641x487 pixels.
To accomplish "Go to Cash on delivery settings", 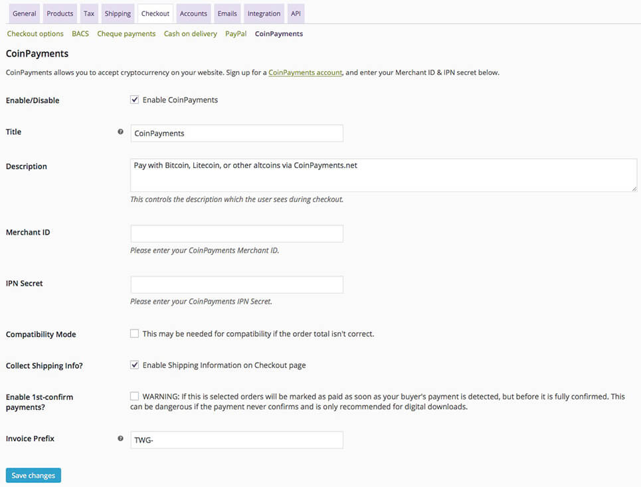I will coord(190,34).
